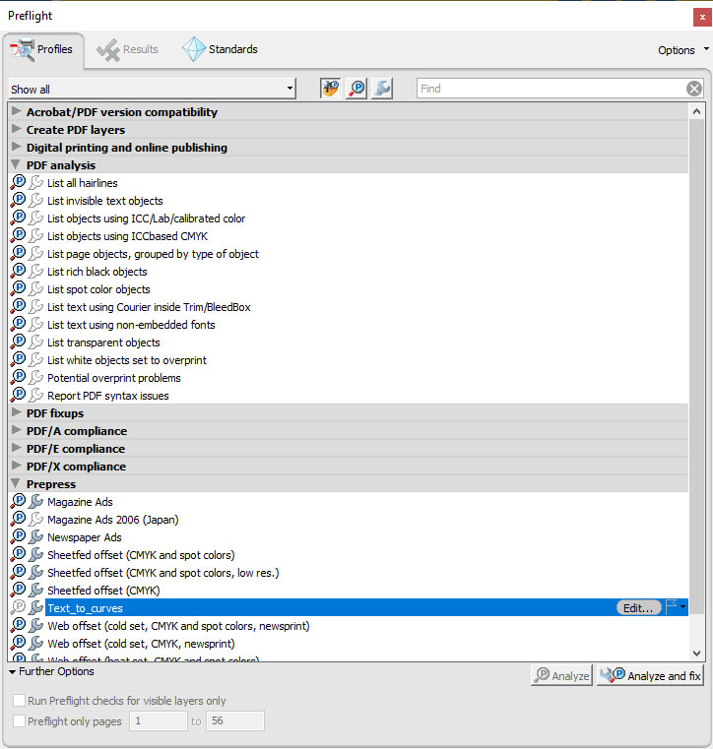
Task: Click magnifier icon beside List page objects, grouped by type
Action: tap(18, 254)
